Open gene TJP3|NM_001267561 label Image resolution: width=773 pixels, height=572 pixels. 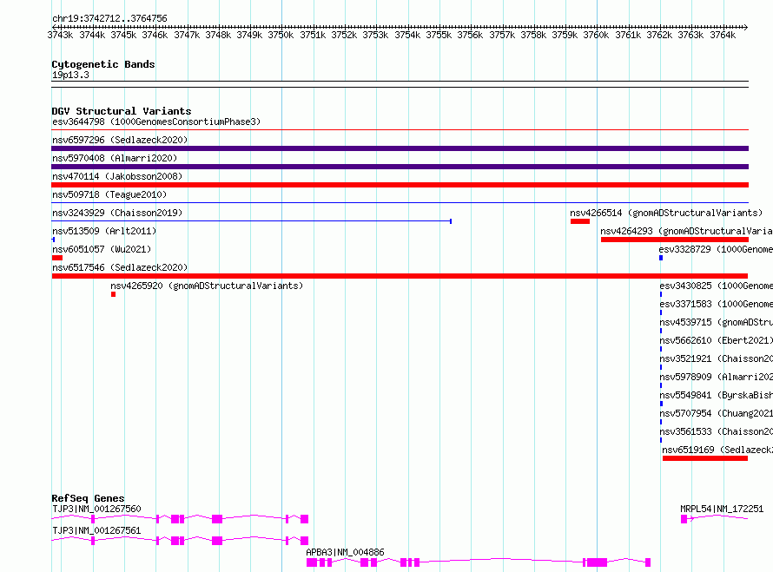[96, 530]
